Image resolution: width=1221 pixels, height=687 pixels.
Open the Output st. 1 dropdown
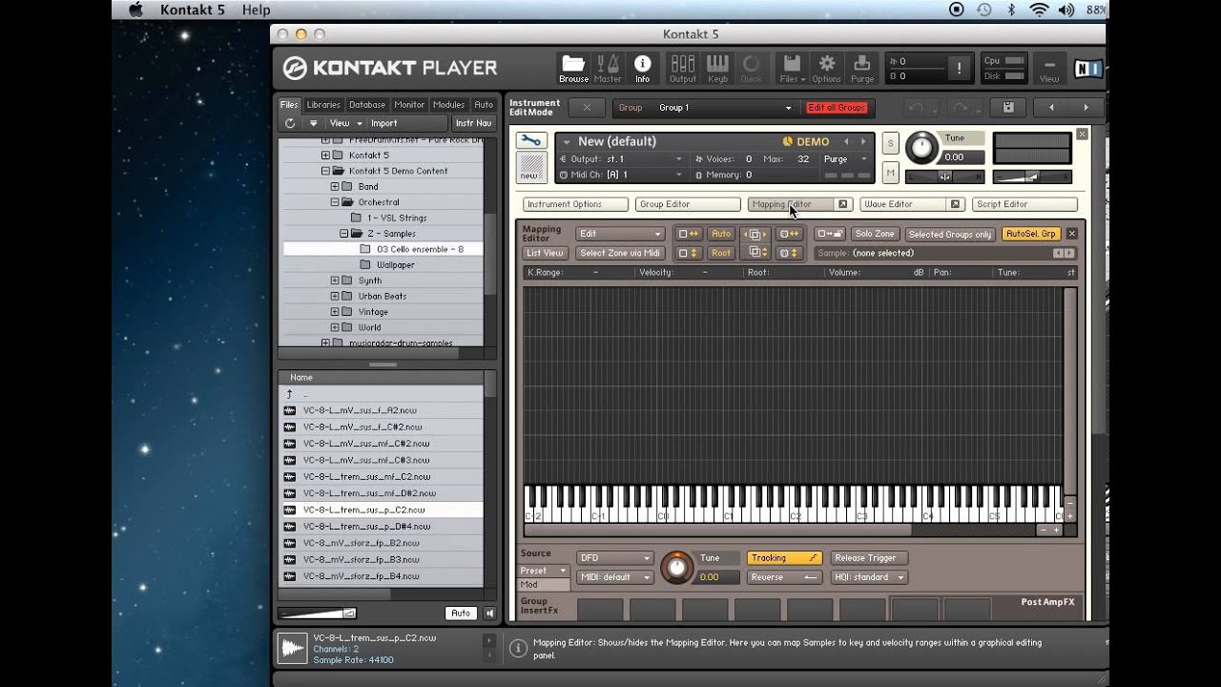(622, 159)
